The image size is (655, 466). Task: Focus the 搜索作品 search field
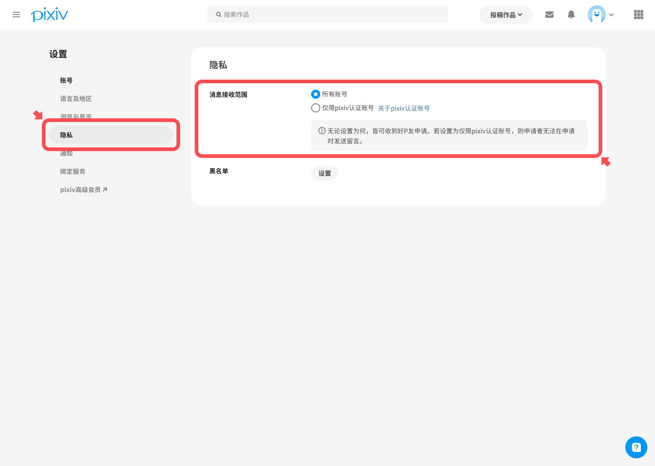(327, 15)
